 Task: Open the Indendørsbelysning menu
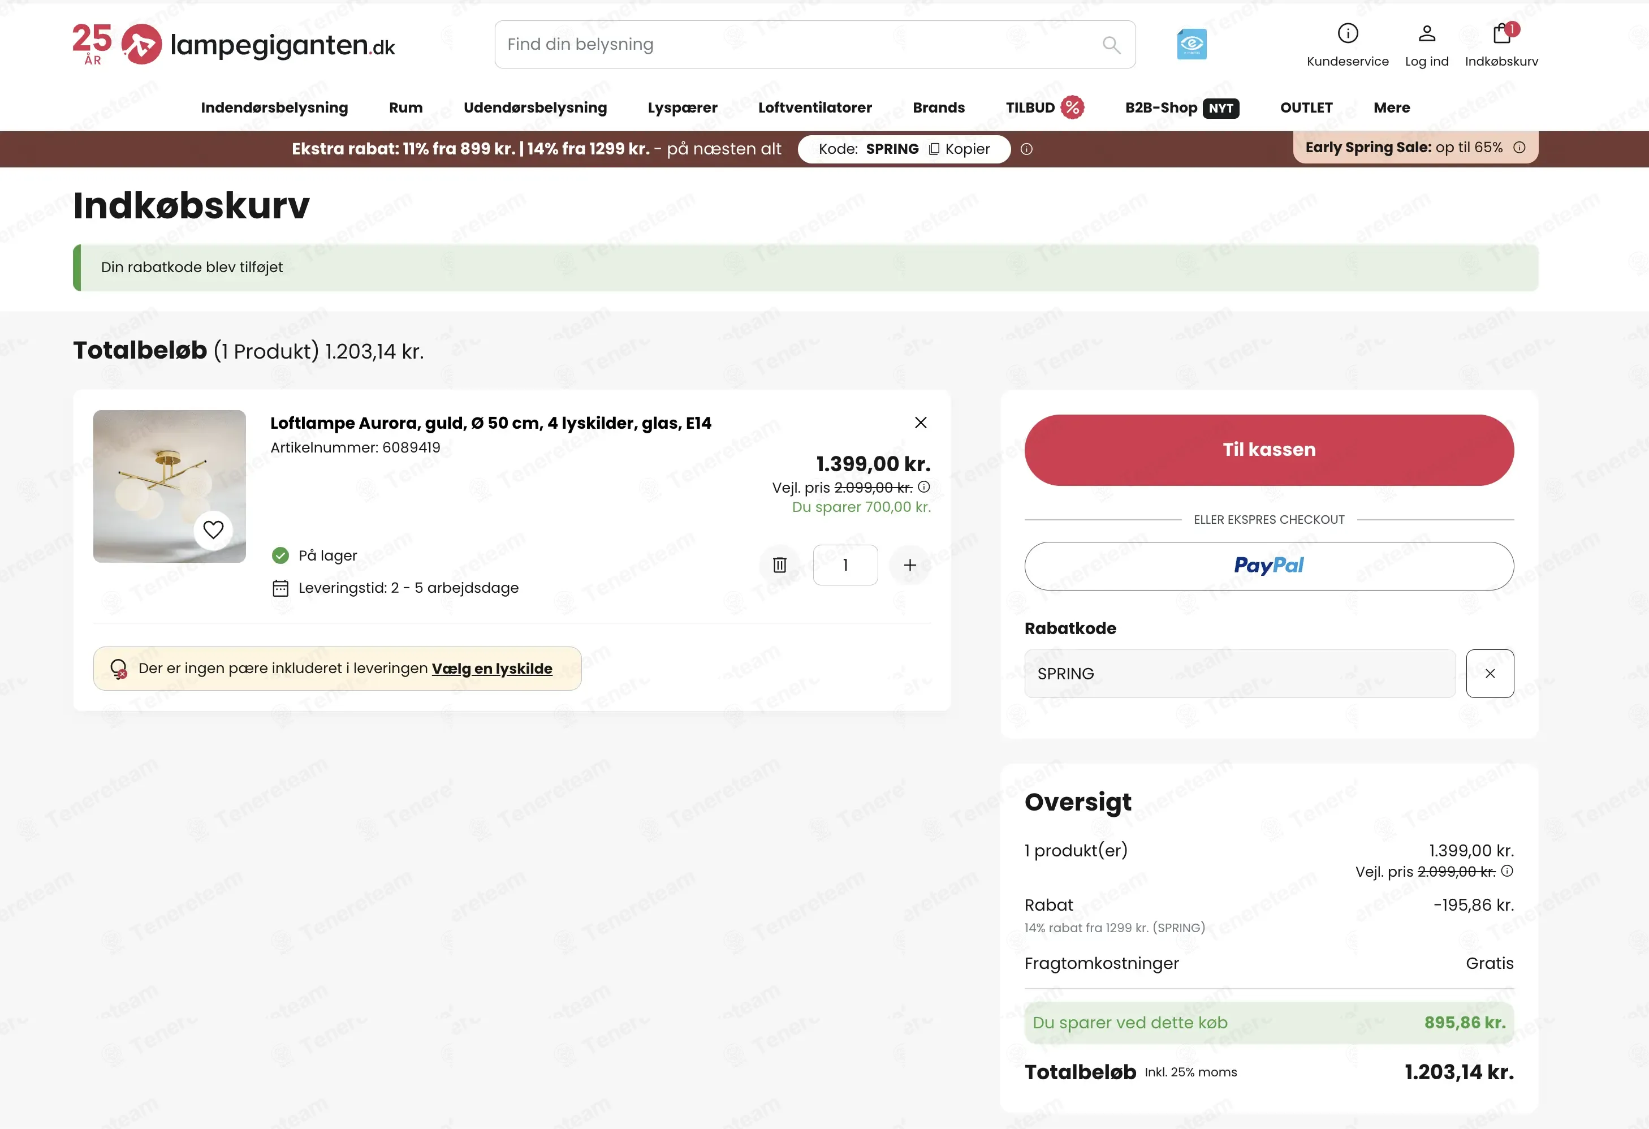pos(275,108)
